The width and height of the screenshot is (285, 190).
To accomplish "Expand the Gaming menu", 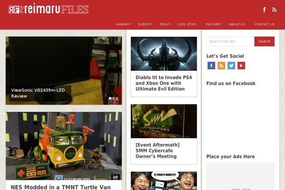I will (123, 24).
